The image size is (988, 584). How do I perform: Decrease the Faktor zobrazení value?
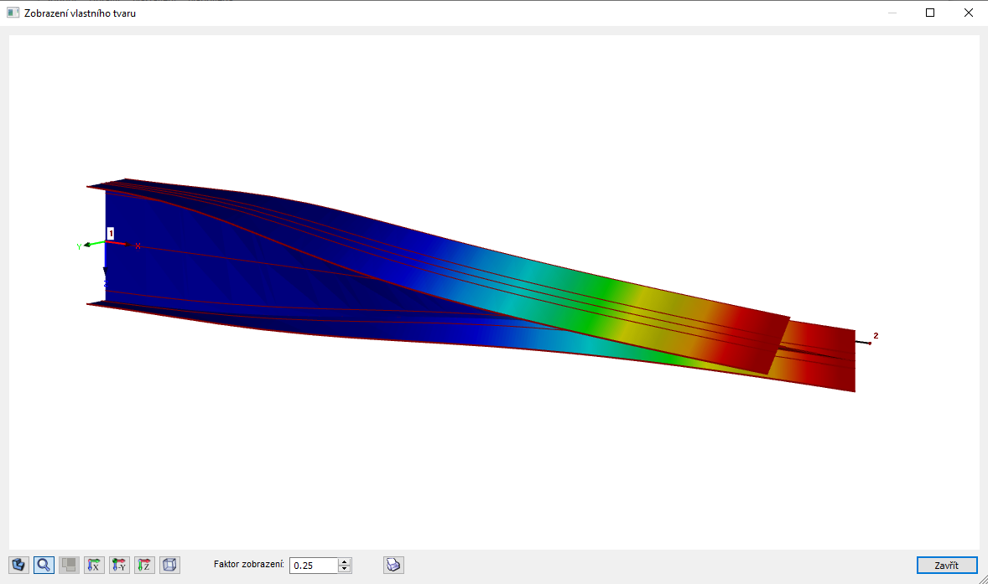pos(344,569)
